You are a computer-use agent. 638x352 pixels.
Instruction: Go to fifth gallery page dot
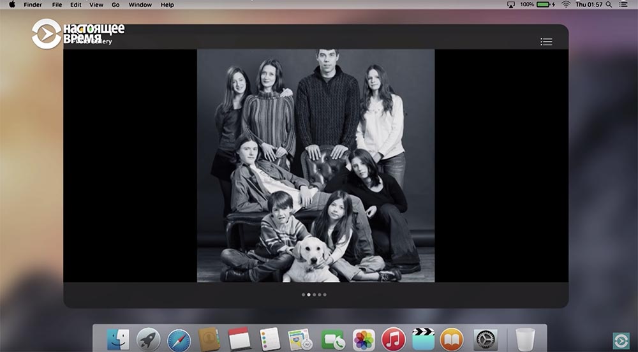[x=325, y=295]
